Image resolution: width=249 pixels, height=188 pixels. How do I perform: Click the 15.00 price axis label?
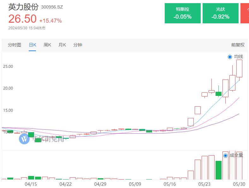8,110
